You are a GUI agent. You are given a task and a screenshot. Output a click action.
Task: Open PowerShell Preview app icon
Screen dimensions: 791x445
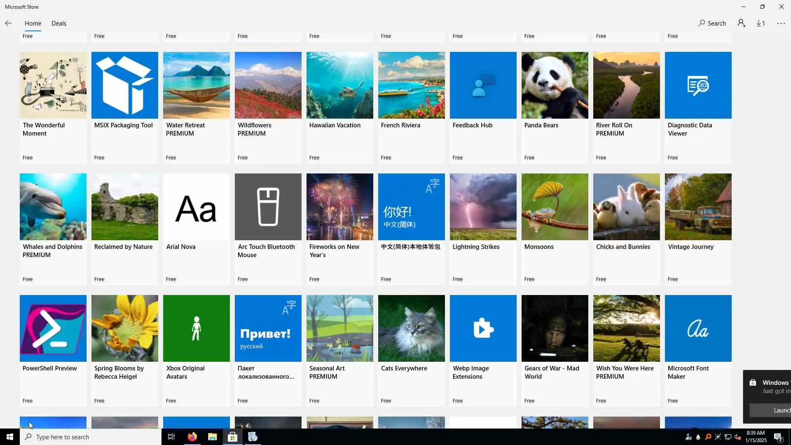point(53,328)
